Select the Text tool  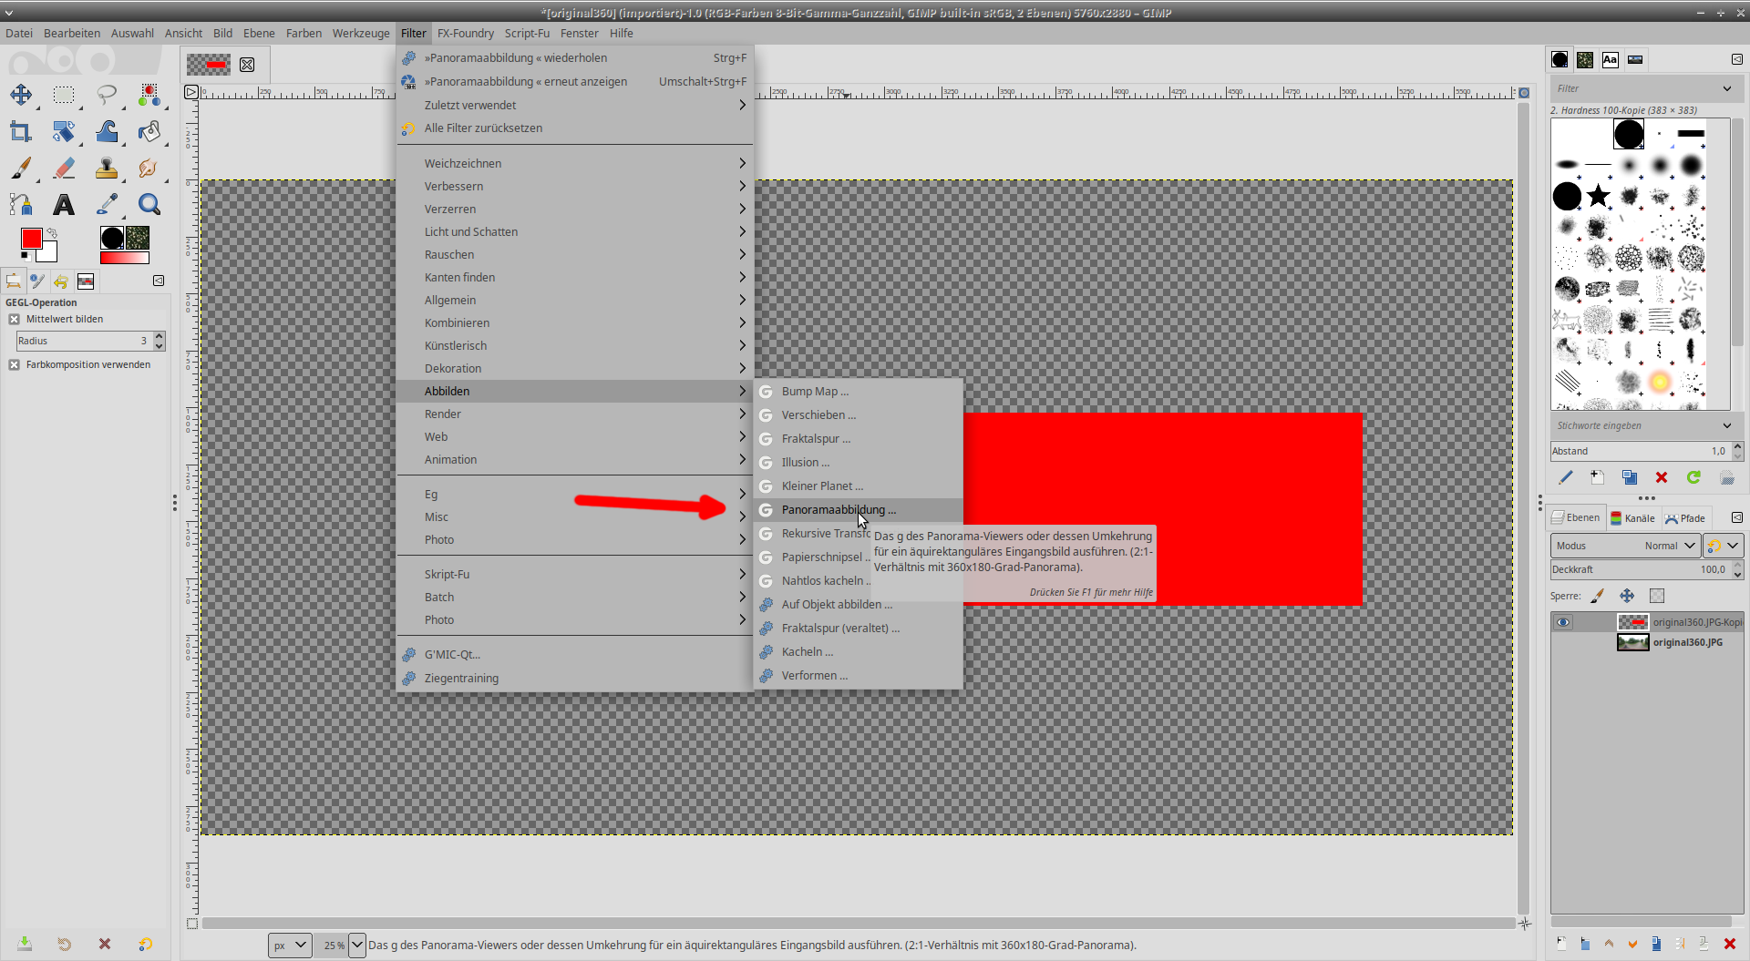point(64,205)
